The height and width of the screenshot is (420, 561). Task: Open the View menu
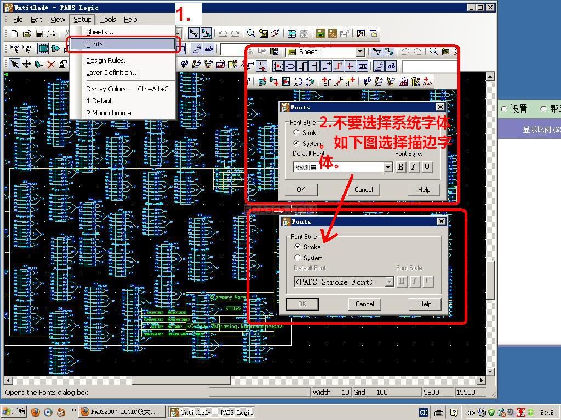(58, 19)
